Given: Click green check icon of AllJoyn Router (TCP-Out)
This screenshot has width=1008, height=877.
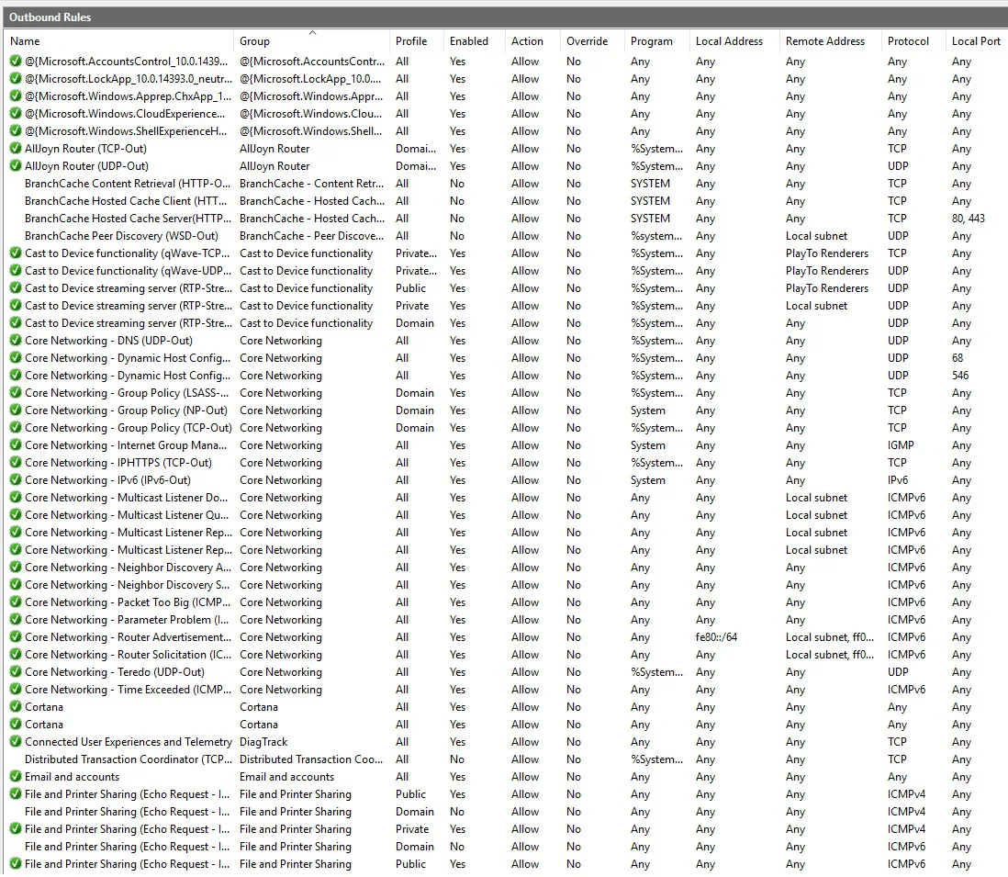Looking at the screenshot, I should [x=16, y=149].
